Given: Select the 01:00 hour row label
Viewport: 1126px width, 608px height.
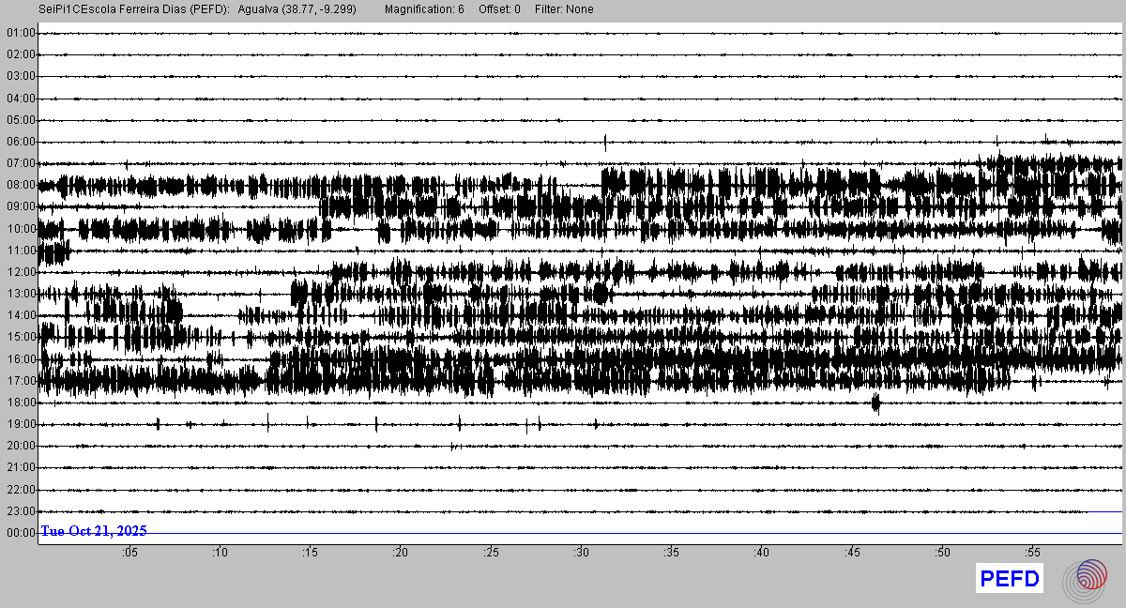Looking at the screenshot, I should (21, 33).
